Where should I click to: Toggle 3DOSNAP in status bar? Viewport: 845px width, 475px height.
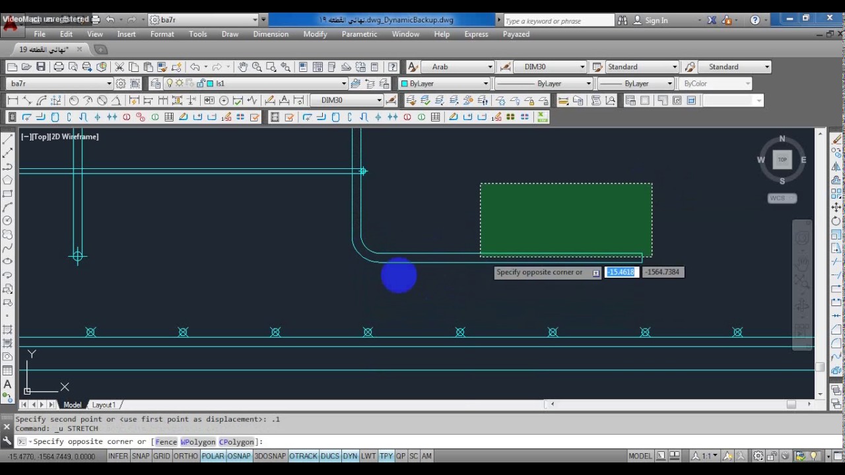tap(270, 456)
